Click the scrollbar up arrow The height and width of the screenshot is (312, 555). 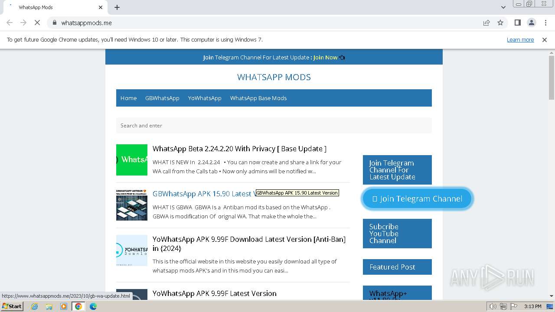pyautogui.click(x=552, y=52)
